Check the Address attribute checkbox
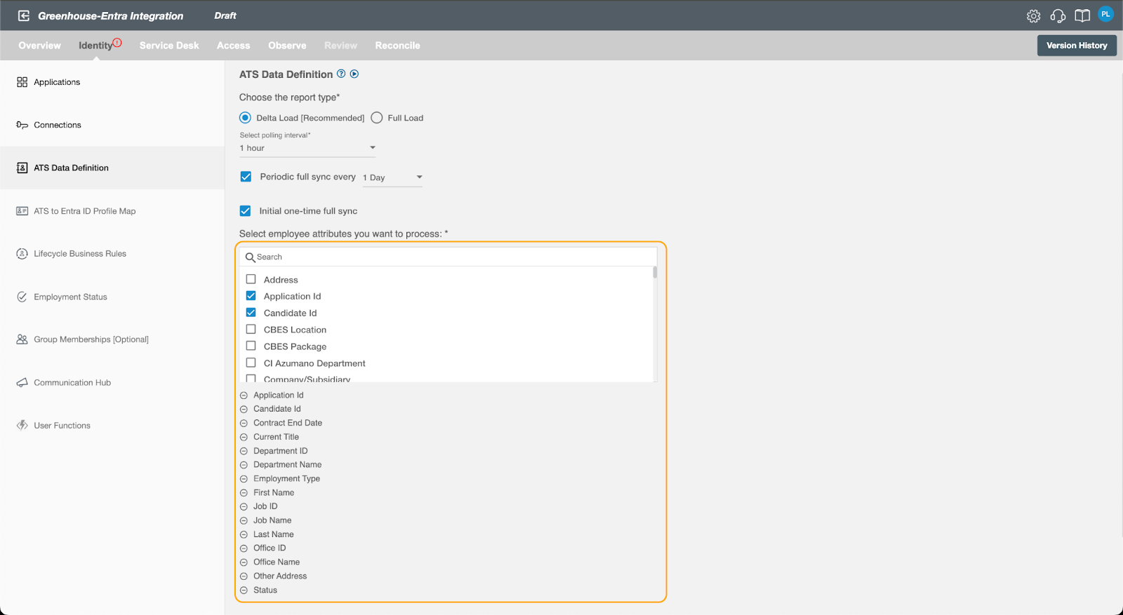Viewport: 1123px width, 615px height. 251,279
